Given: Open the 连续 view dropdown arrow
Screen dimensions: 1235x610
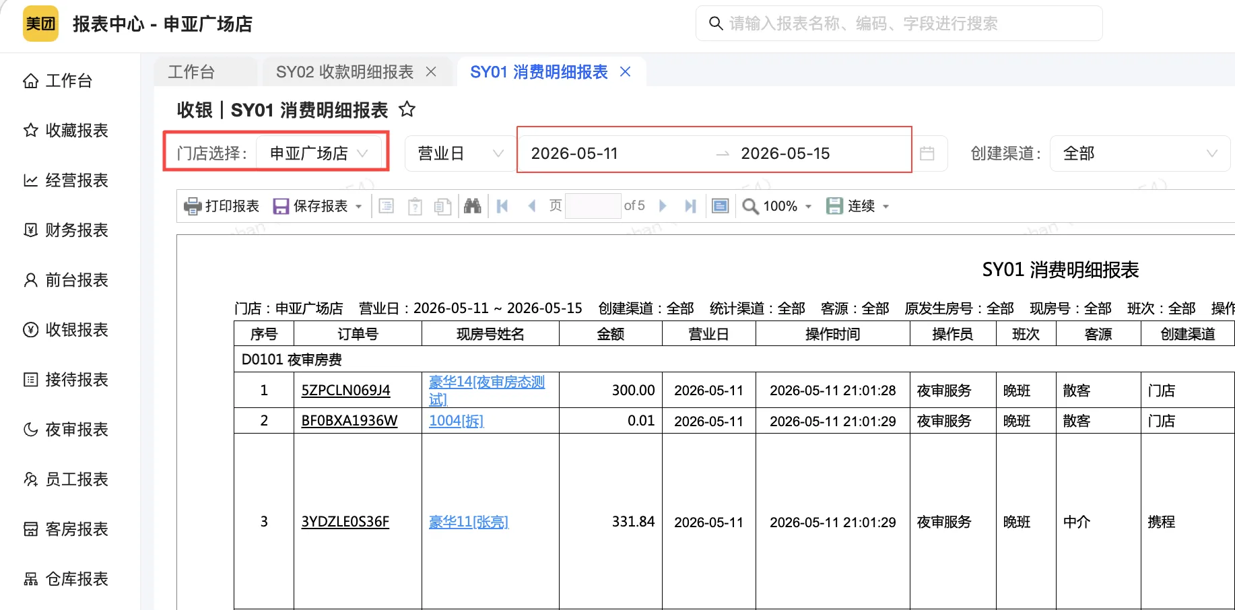Looking at the screenshot, I should 886,207.
